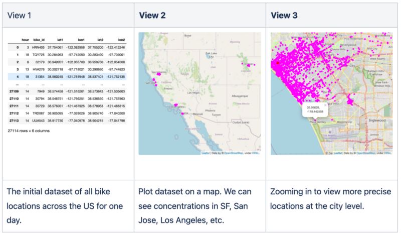Click the Las Vegas label on View 2 map

pos(193,93)
